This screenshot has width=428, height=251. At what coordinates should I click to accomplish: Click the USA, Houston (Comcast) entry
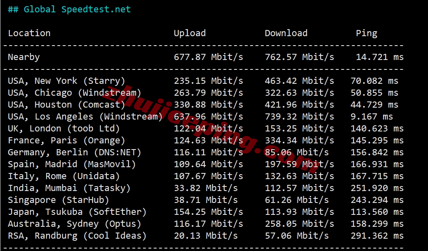(x=66, y=104)
